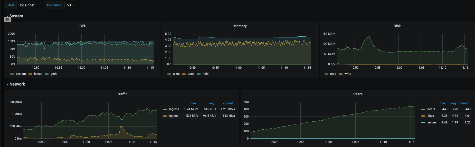475x147 pixels.
Task: Click dials avg value 4.72
Action: [x=455, y=116]
